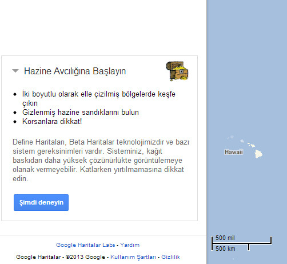Click the Korsanlara dikkat! bullet text

(x=52, y=121)
